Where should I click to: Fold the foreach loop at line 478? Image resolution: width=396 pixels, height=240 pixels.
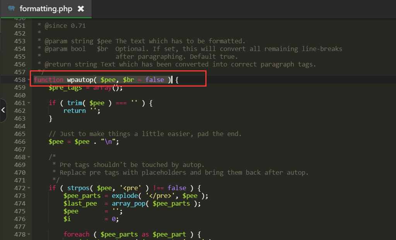click(x=29, y=235)
